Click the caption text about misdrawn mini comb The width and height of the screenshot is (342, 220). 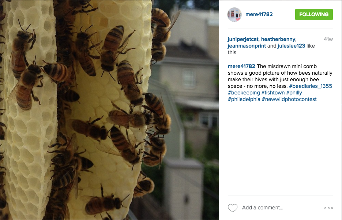(x=280, y=76)
